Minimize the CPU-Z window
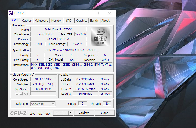Viewport: 196px width, 128px height. (x=85, y=13)
